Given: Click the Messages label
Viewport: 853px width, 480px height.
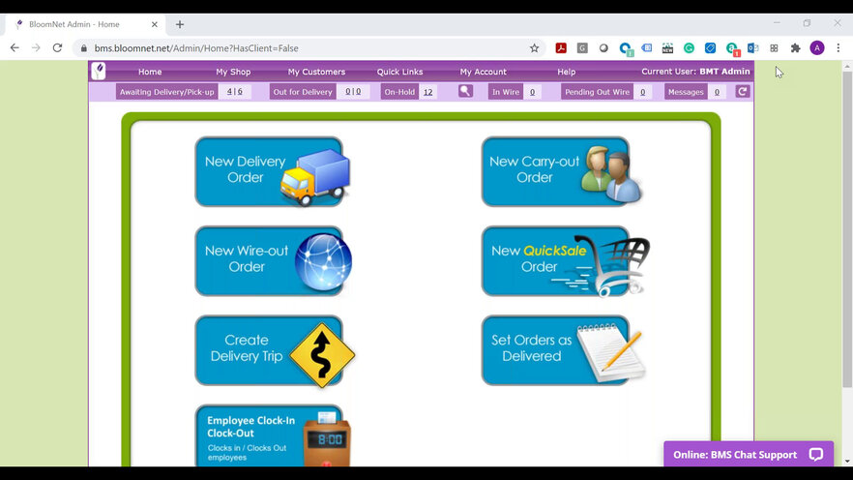Looking at the screenshot, I should coord(686,92).
